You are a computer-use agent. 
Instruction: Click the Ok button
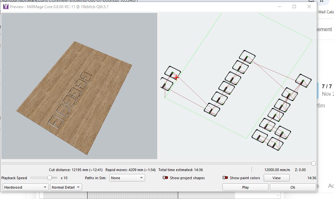293,187
